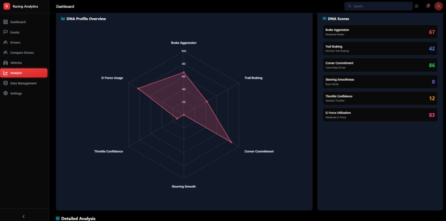Image resolution: width=446 pixels, height=221 pixels.
Task: Click the Dashboard grid icon in sidebar
Action: (x=6, y=22)
